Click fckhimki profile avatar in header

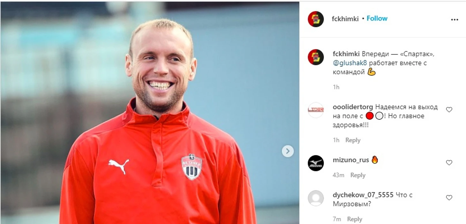coord(316,19)
